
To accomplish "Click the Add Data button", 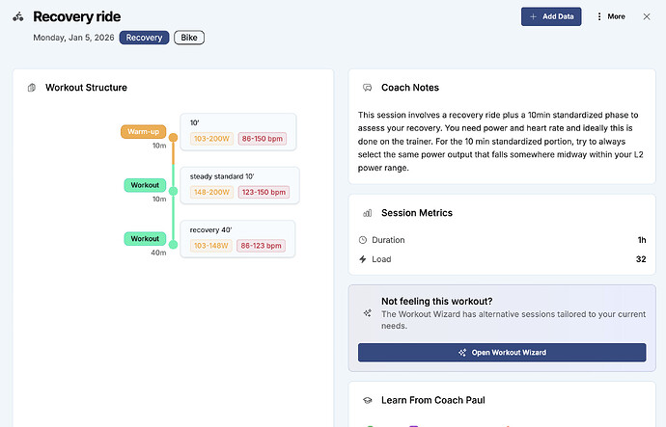I will 551,16.
